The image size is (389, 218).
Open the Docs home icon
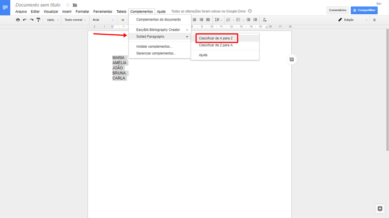click(x=5, y=7)
